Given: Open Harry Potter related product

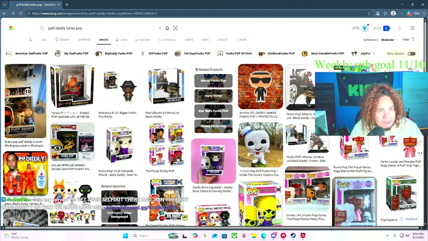Looking at the screenshot, I should point(213,96).
